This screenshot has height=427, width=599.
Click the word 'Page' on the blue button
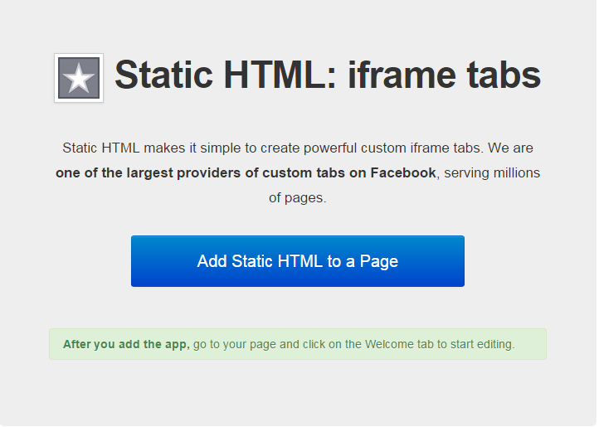(379, 261)
